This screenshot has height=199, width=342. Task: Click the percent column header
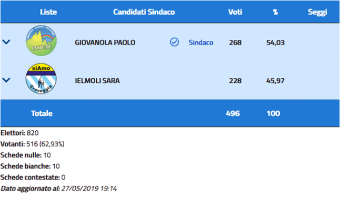[276, 12]
